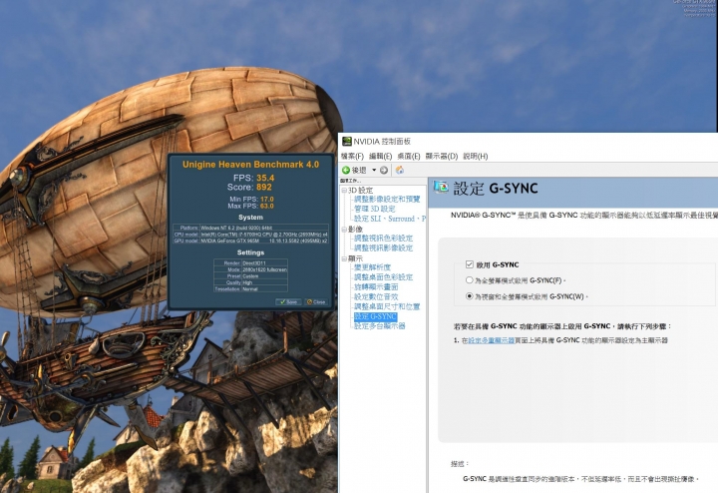This screenshot has width=718, height=493.
Task: Open the 編輯(E) menu
Action: click(381, 157)
